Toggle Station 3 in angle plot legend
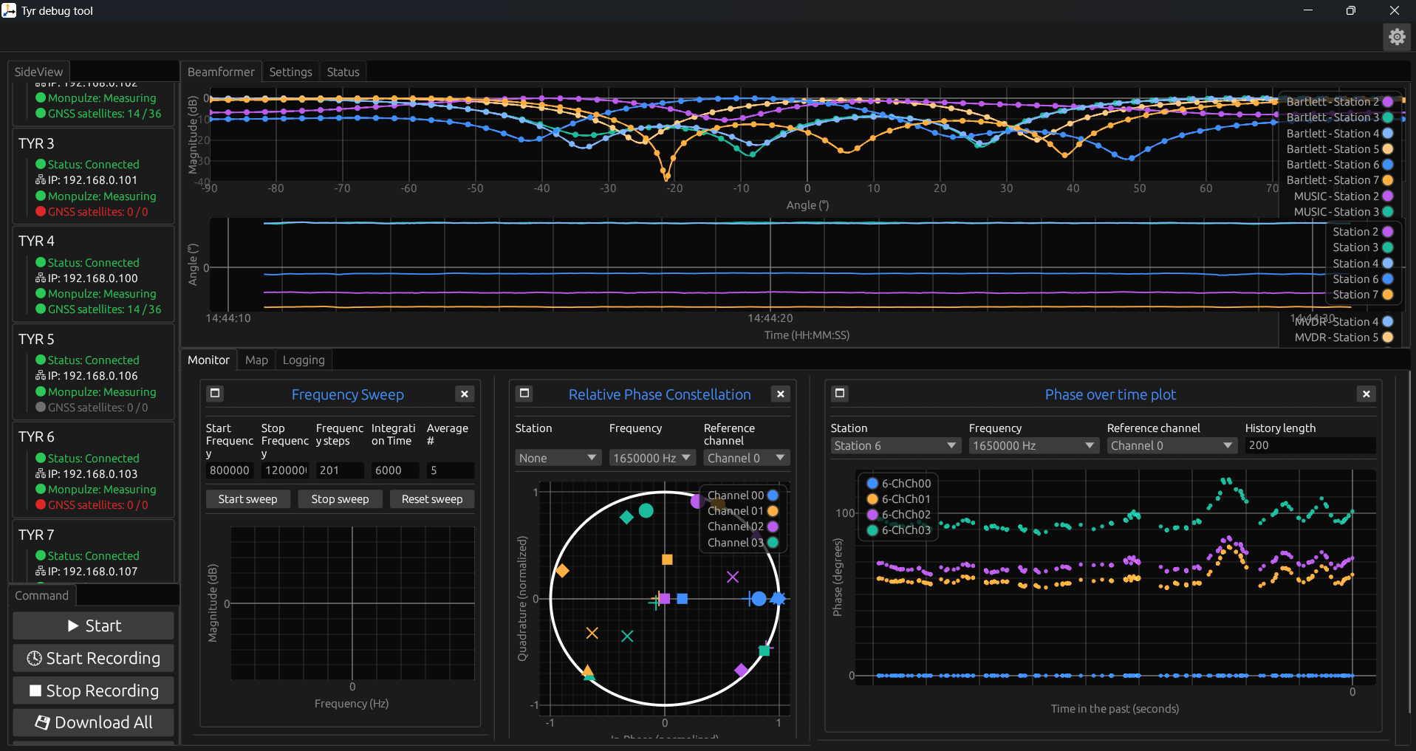 [x=1363, y=247]
